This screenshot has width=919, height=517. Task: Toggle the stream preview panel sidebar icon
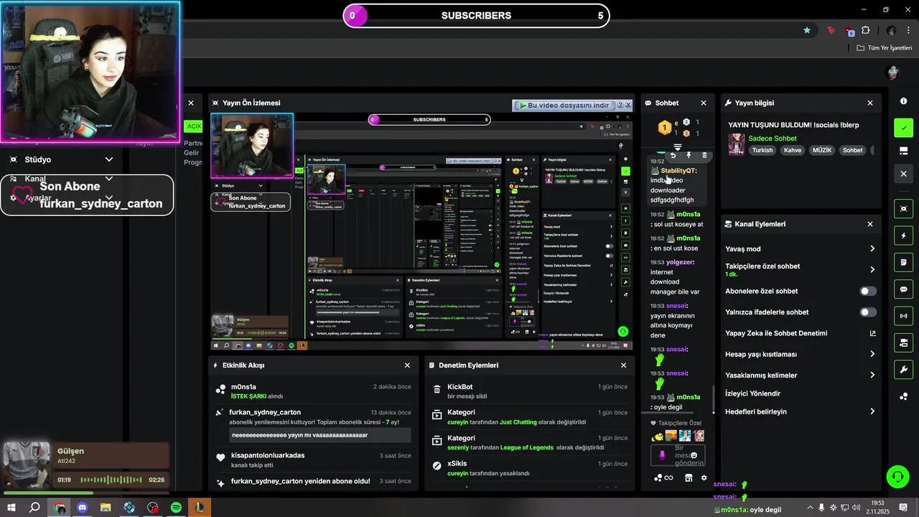point(903,209)
